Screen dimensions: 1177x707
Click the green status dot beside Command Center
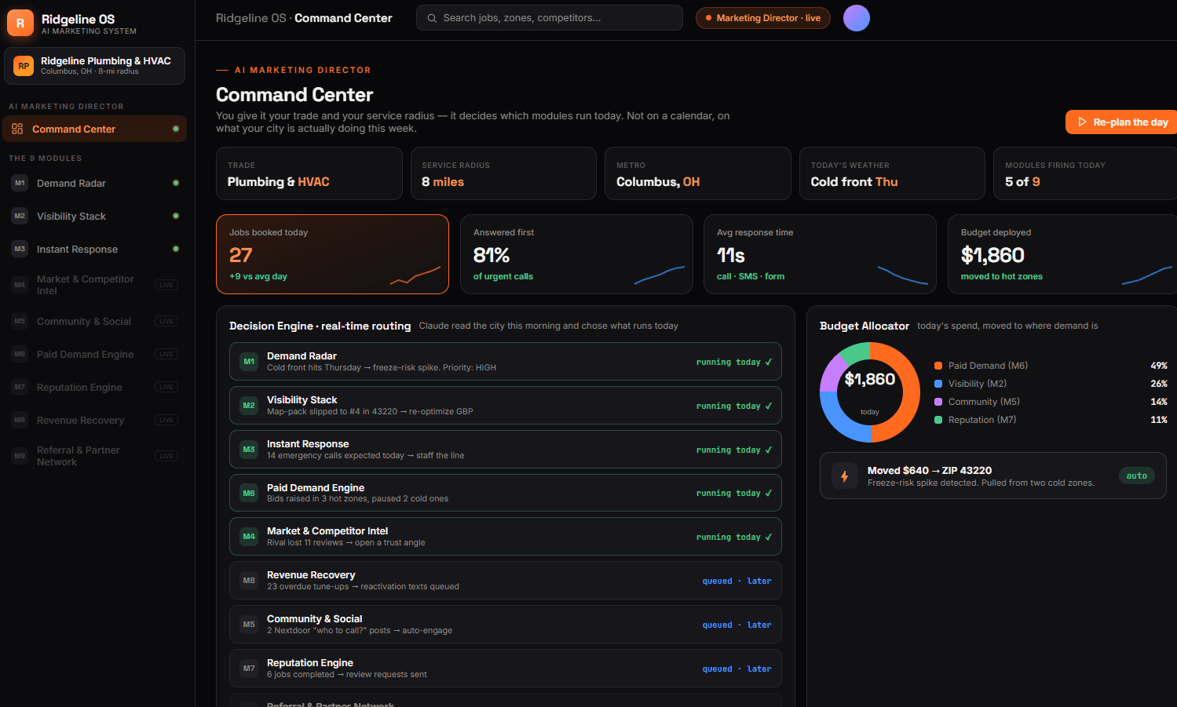(x=176, y=129)
